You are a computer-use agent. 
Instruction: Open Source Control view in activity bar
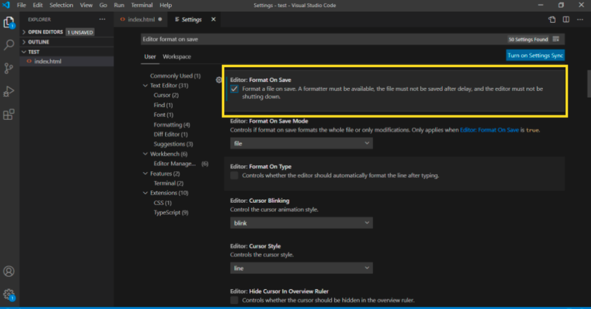pyautogui.click(x=9, y=68)
